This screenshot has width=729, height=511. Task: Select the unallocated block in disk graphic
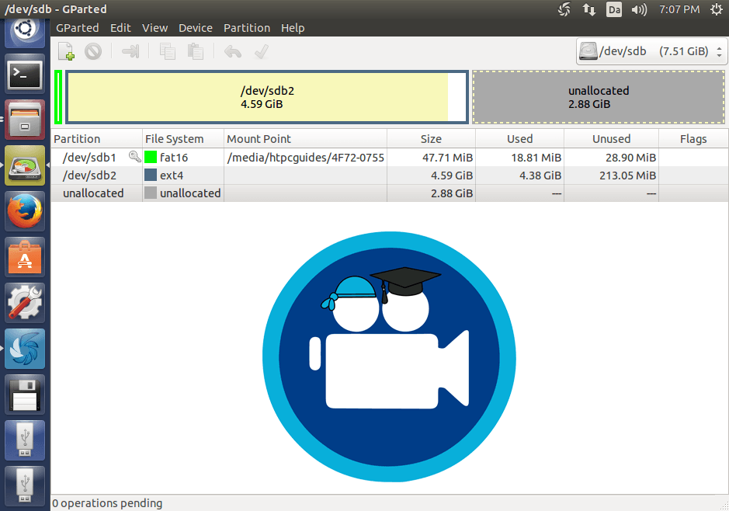point(599,97)
